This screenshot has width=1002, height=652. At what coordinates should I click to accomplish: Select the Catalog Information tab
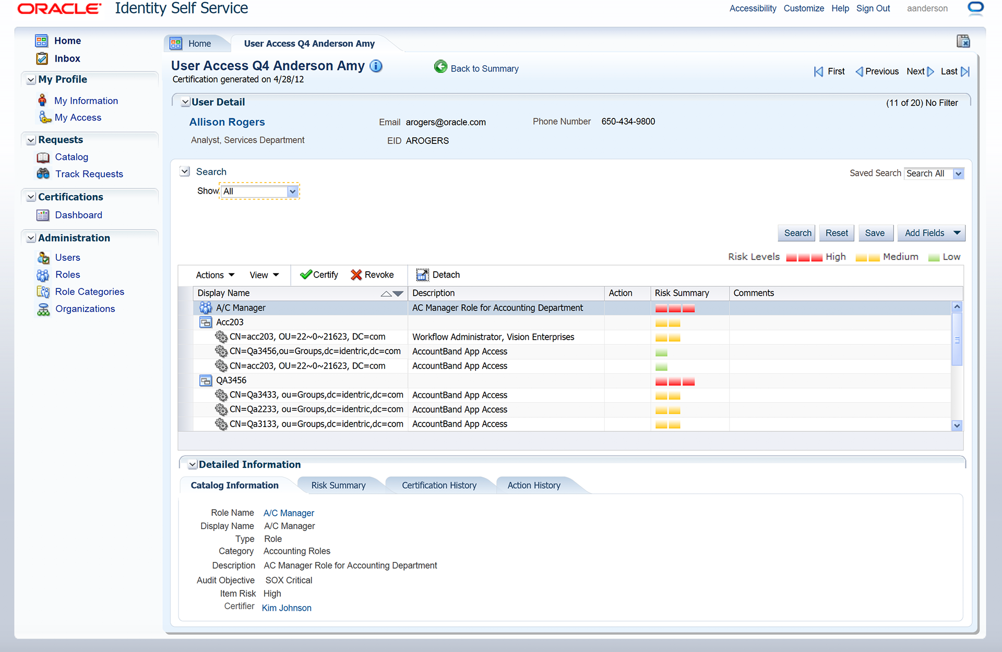[234, 485]
